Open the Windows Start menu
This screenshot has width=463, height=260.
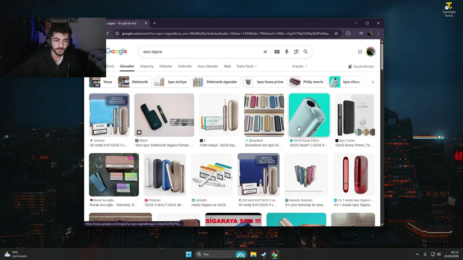[x=188, y=254]
